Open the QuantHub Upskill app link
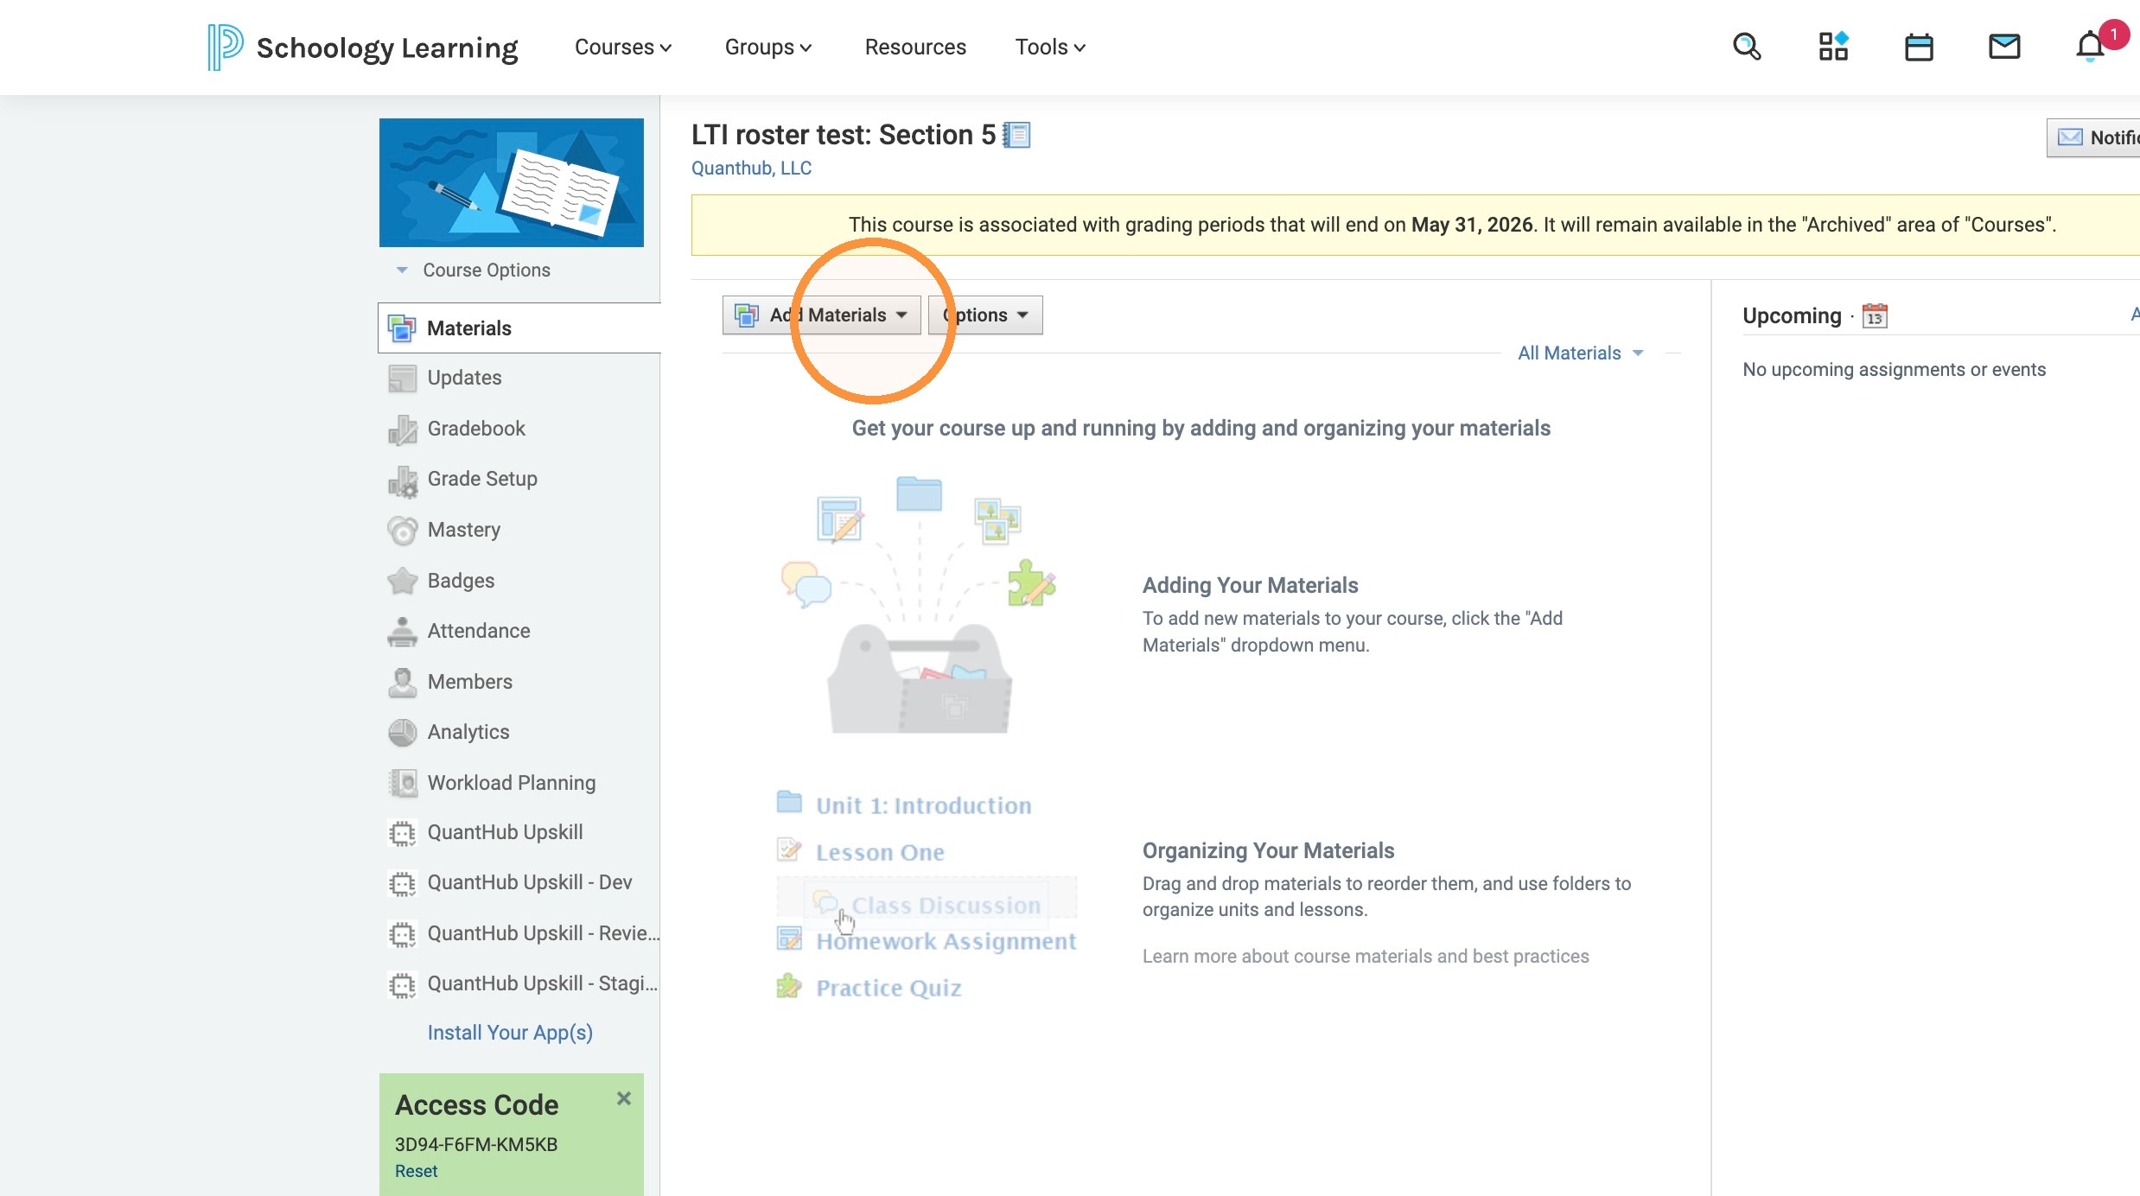2140x1196 pixels. click(x=505, y=833)
